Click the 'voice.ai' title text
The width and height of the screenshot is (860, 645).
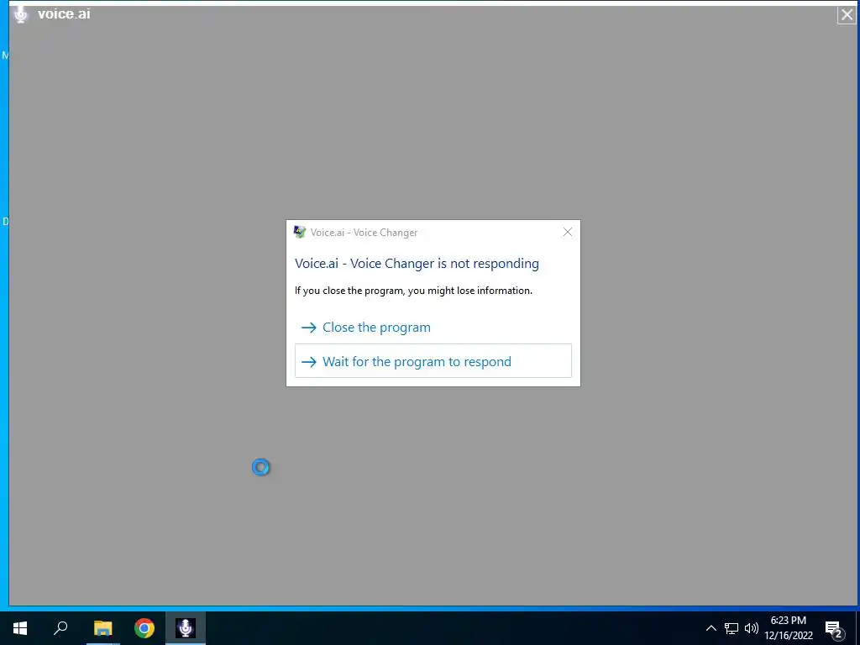64,14
